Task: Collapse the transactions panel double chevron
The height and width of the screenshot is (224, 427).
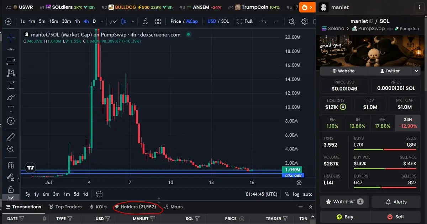Action: point(311,207)
